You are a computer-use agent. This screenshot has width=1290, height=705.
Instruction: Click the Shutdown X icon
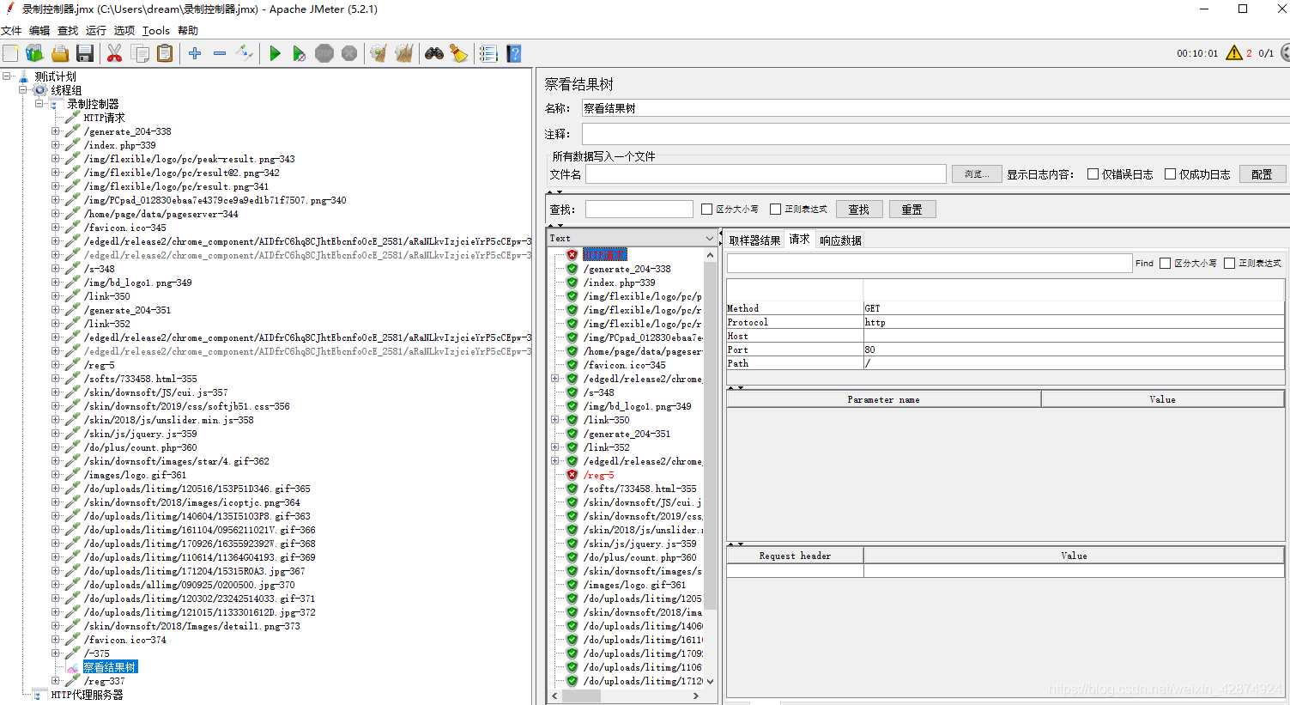(349, 53)
